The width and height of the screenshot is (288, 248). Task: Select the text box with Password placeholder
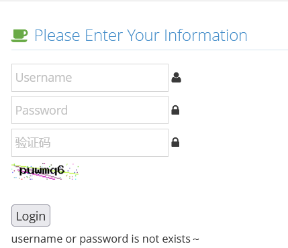(90, 110)
